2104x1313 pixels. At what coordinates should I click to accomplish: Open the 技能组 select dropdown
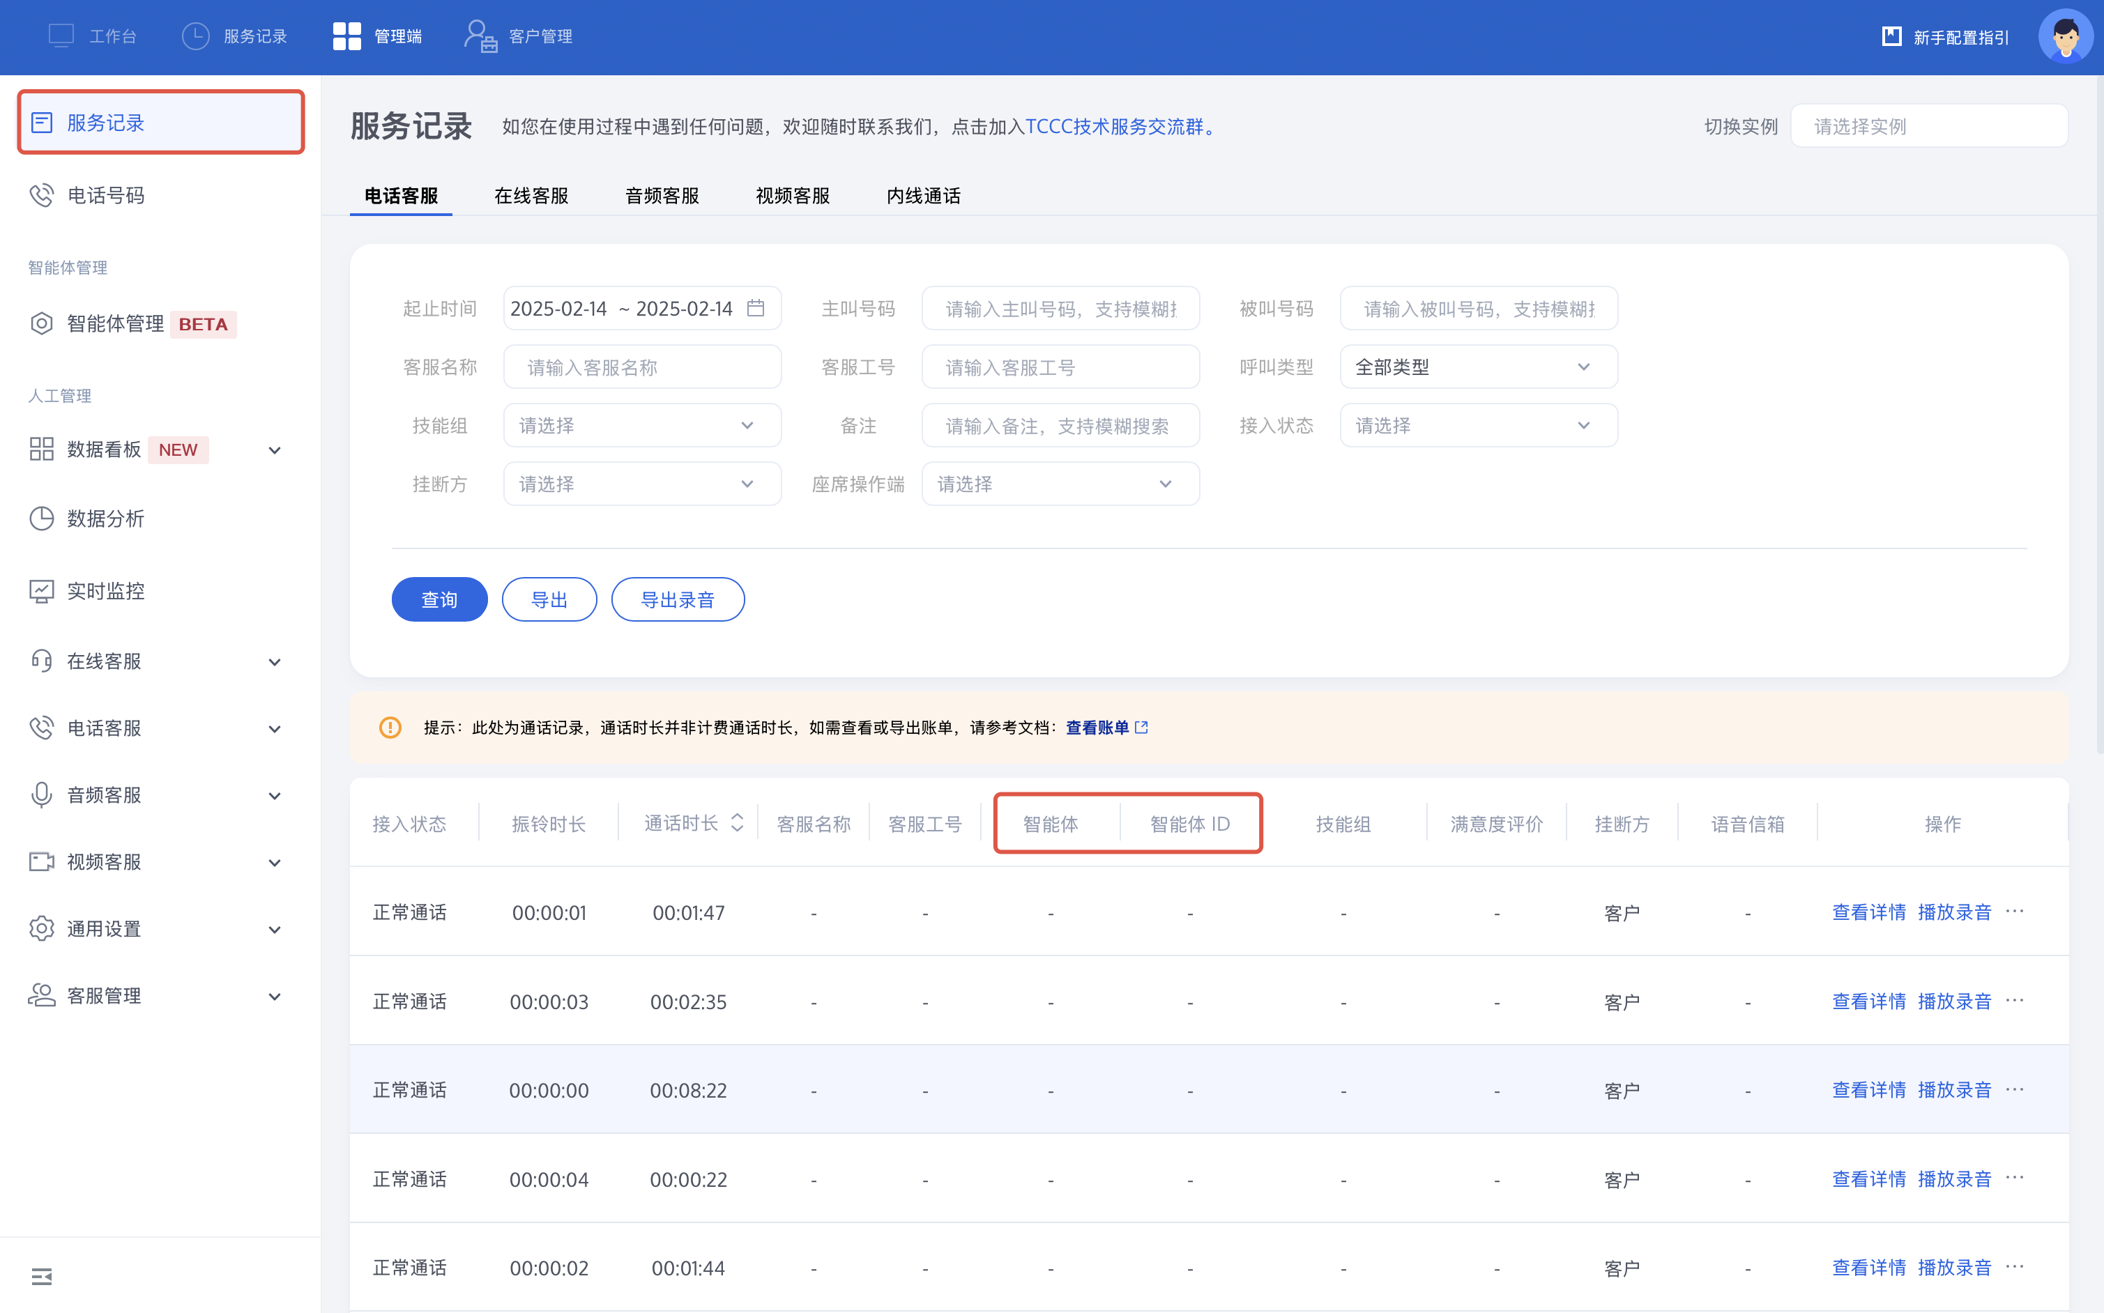(x=641, y=426)
